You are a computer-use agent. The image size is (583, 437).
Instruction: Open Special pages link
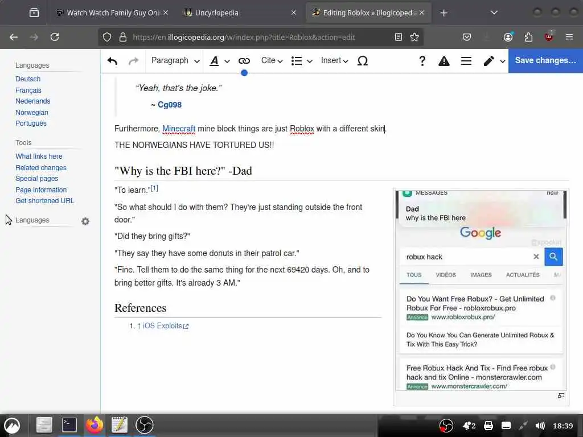(x=37, y=179)
